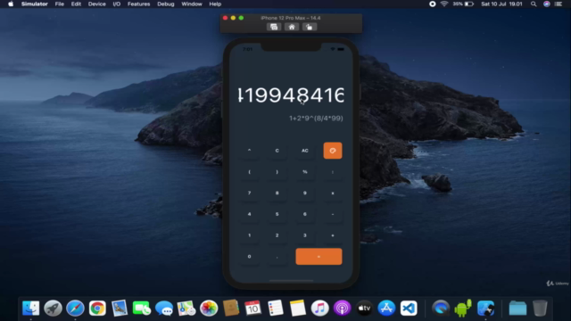Tap digit 3 on calculator keypad

click(305, 235)
